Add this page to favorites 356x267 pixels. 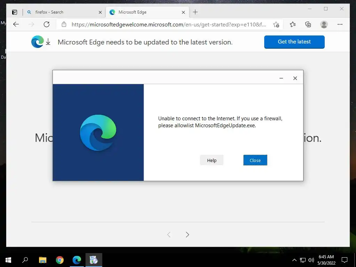[x=276, y=25]
